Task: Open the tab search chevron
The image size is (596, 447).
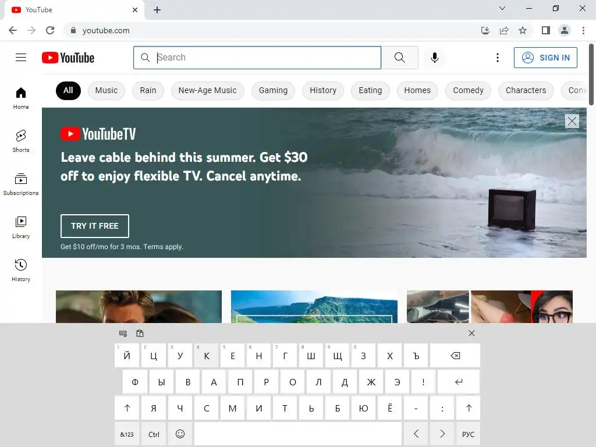Action: point(502,8)
